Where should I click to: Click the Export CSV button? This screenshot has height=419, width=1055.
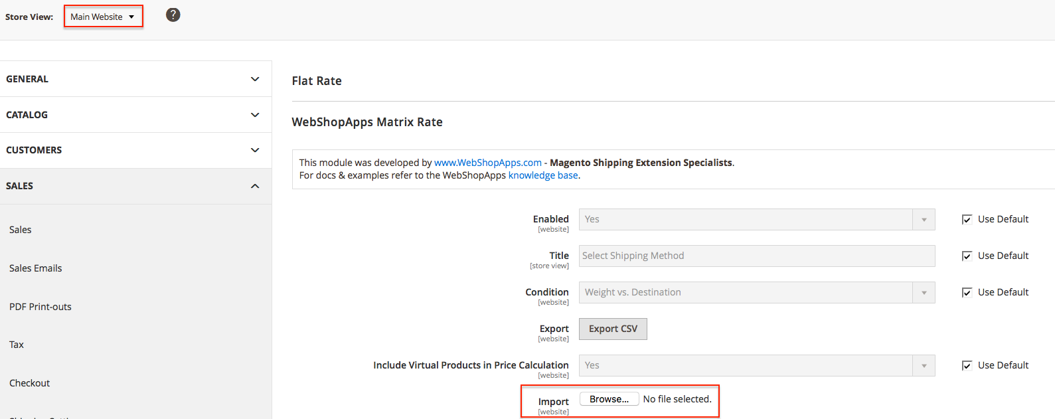click(x=613, y=329)
